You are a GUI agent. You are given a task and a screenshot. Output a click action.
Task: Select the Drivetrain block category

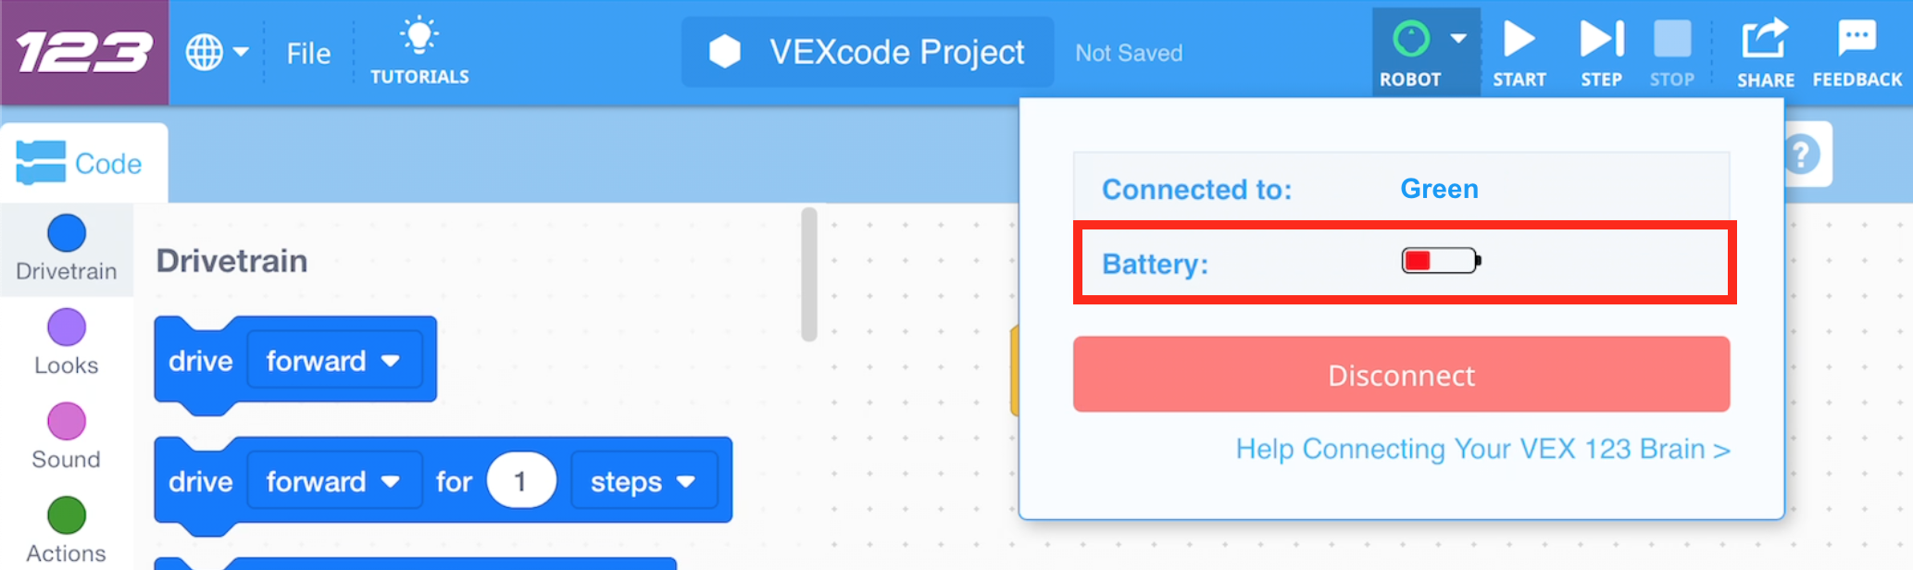pos(66,246)
